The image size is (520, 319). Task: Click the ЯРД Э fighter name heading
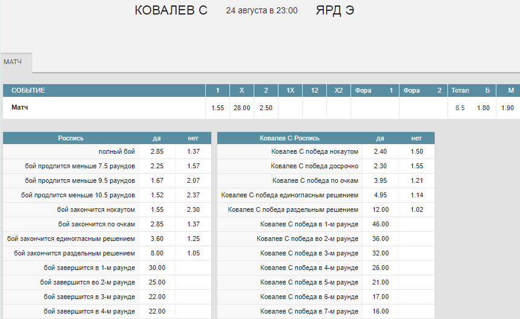coord(335,10)
